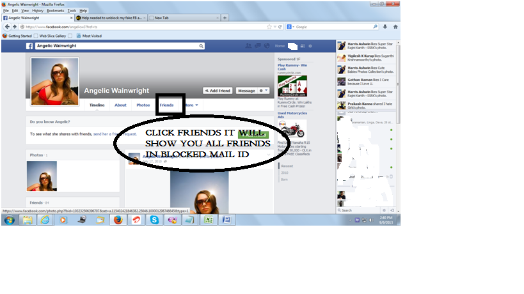The height and width of the screenshot is (294, 524).
Task: Open the Most Visited bookmarks folder
Action: click(x=89, y=36)
